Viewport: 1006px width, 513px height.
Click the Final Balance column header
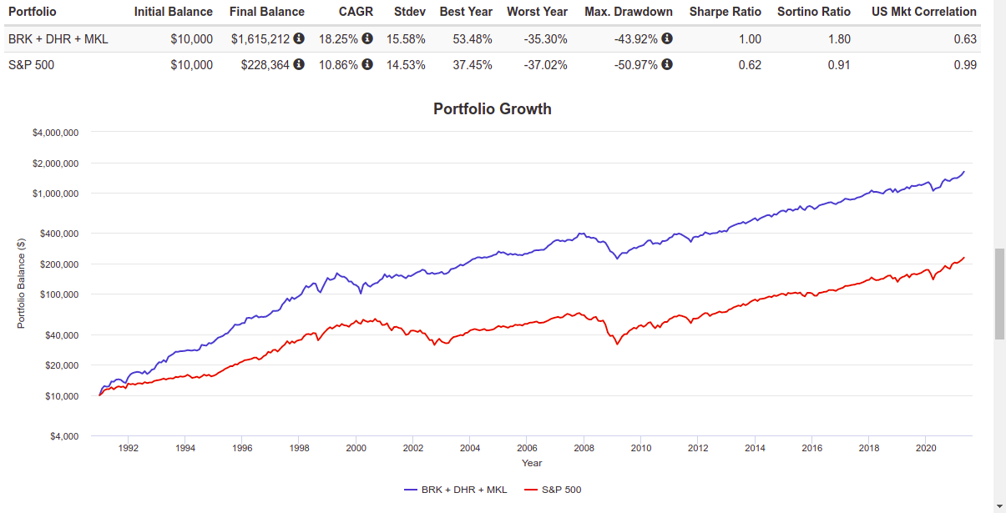click(266, 12)
